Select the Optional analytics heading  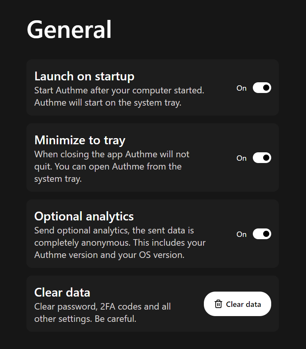[x=84, y=217]
